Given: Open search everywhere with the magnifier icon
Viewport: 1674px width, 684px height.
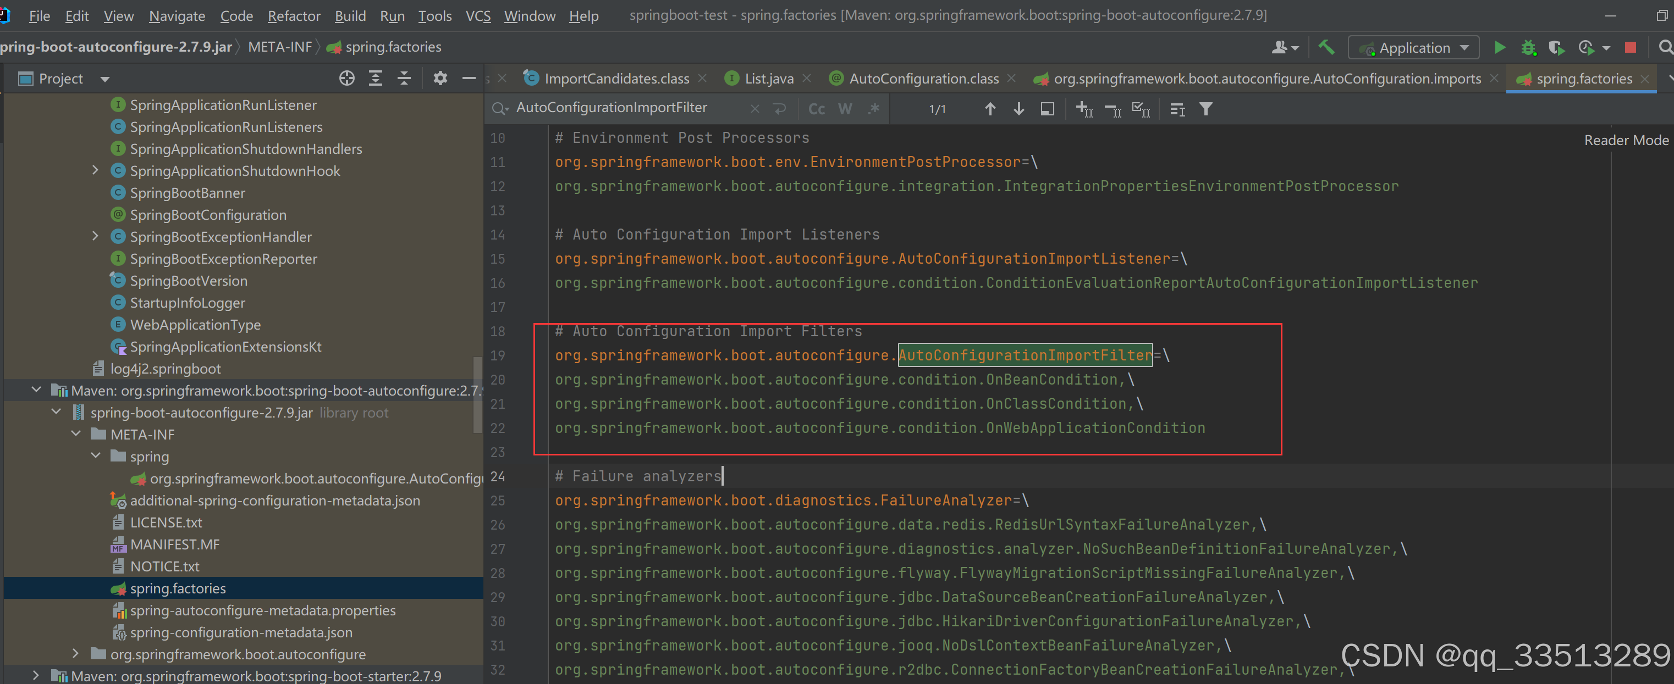Looking at the screenshot, I should tap(1666, 47).
